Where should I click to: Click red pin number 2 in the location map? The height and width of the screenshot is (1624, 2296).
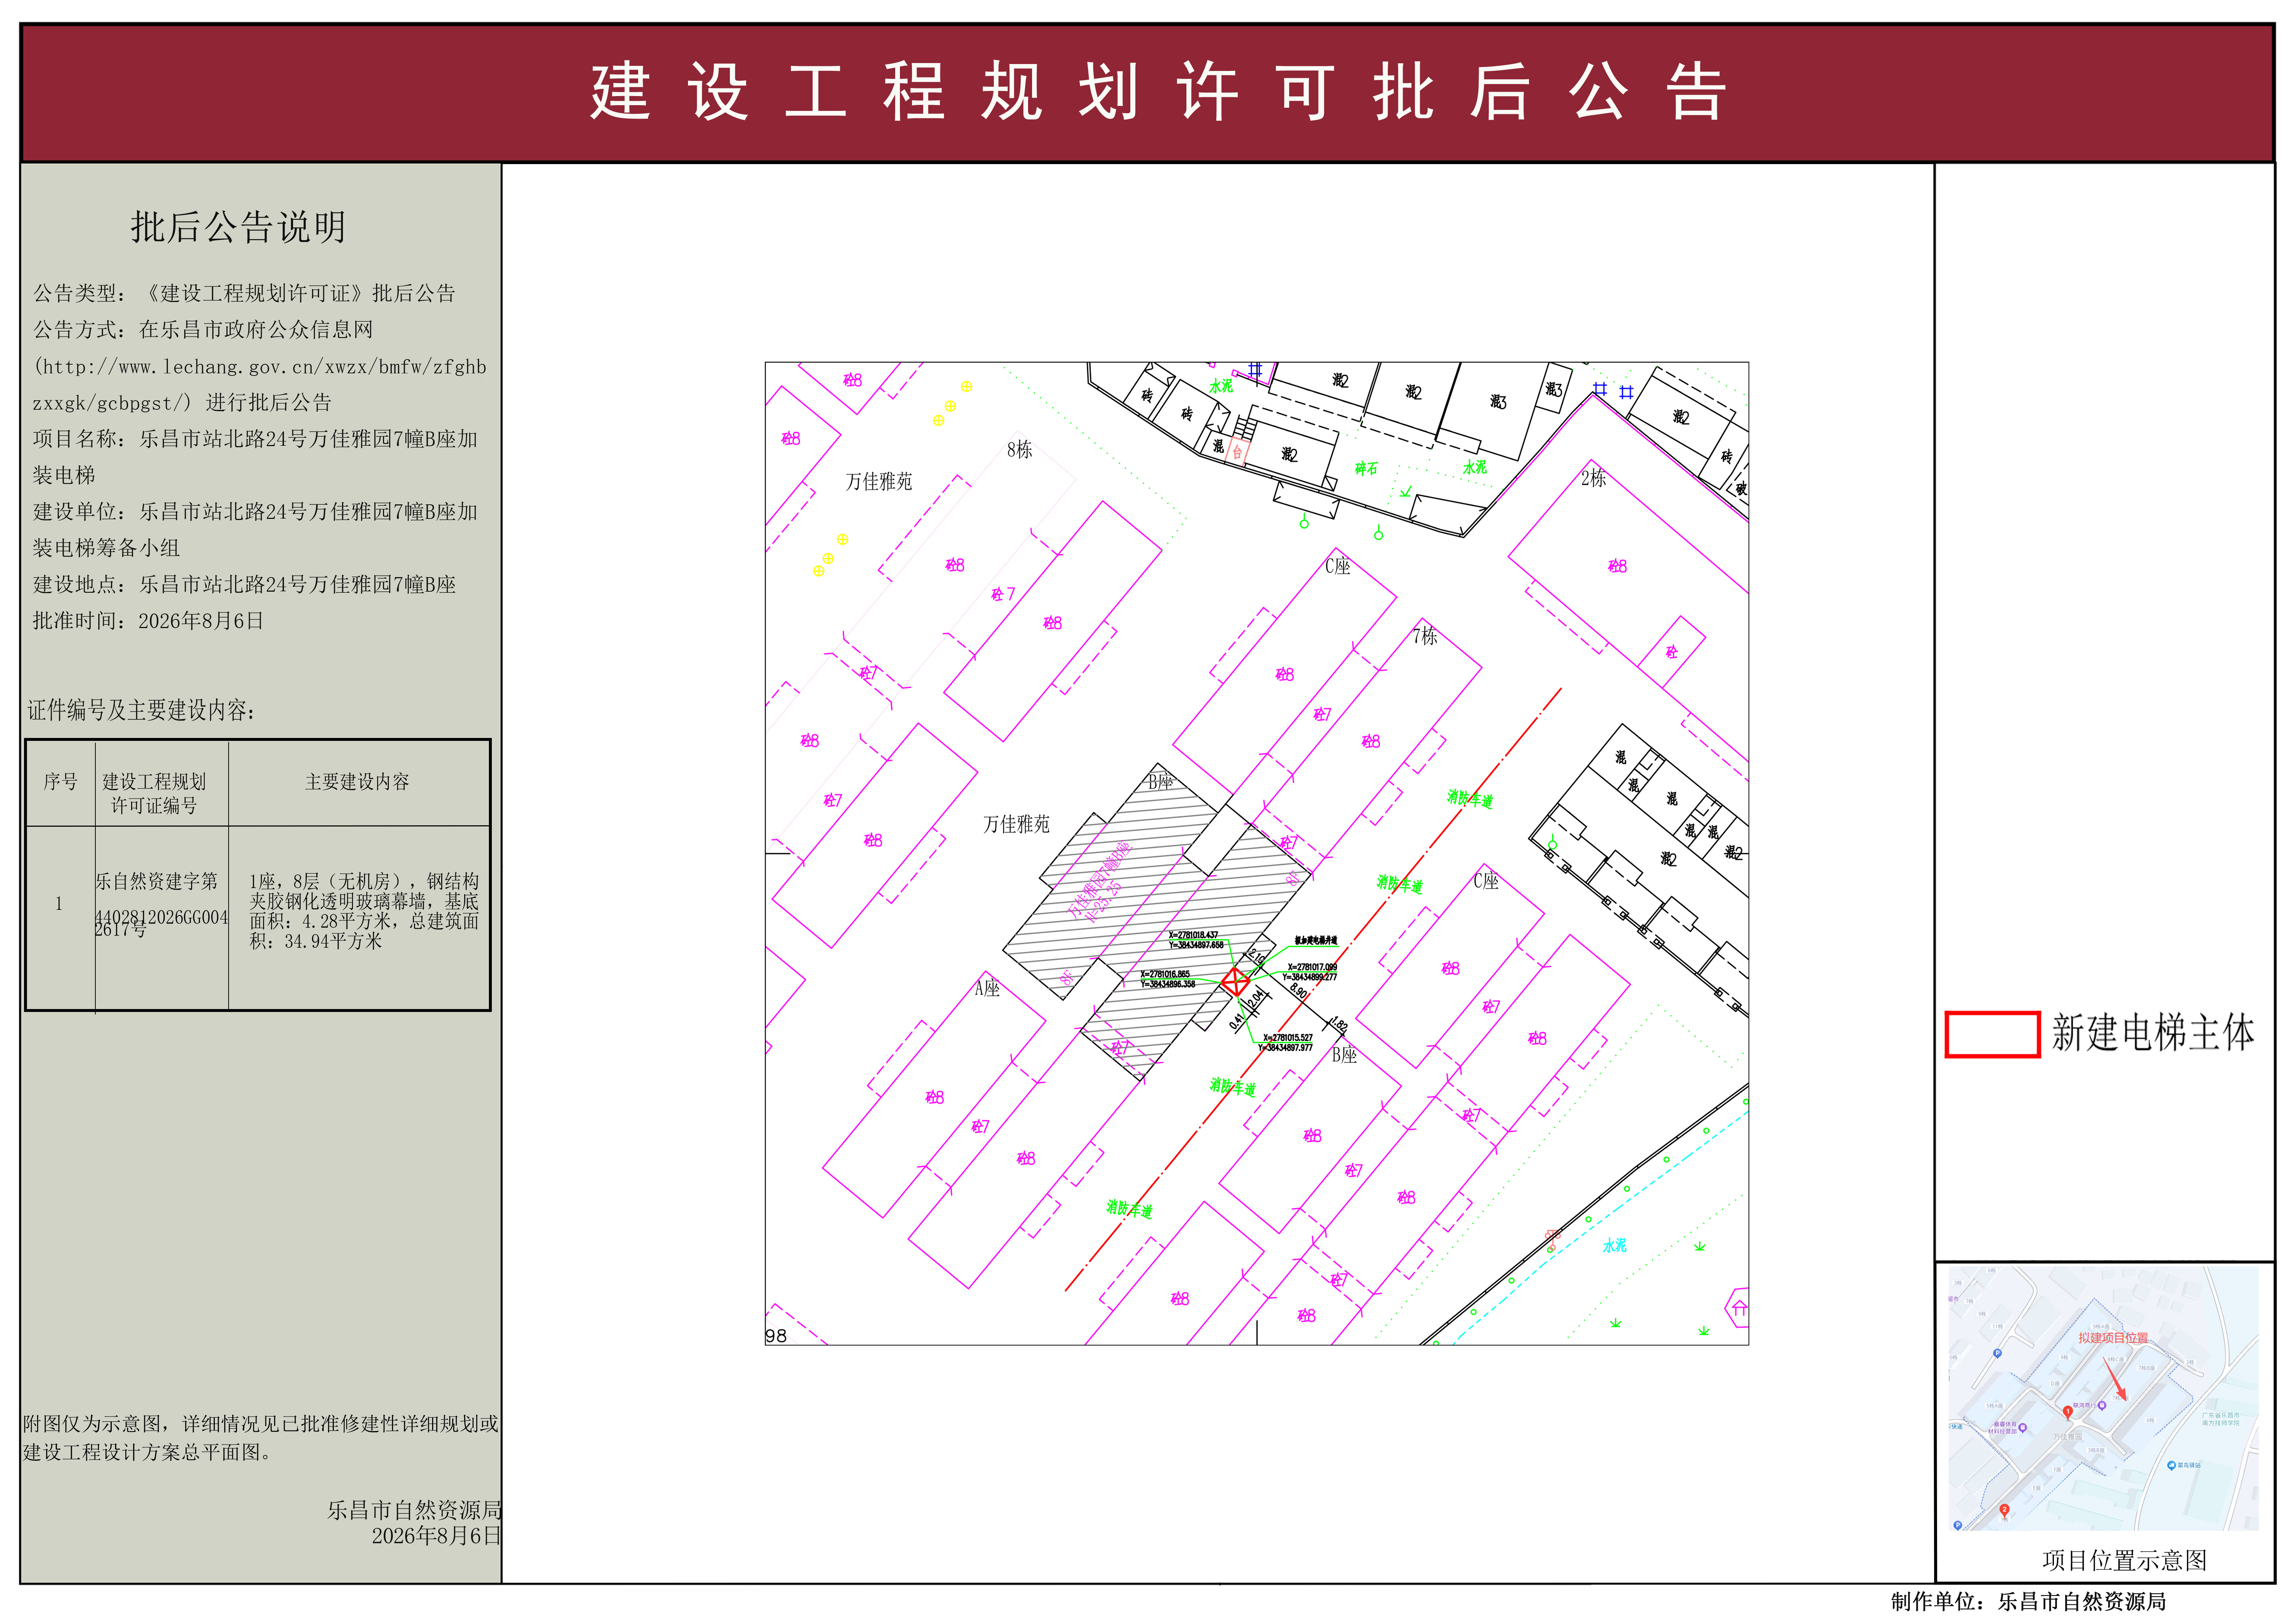click(2004, 1510)
